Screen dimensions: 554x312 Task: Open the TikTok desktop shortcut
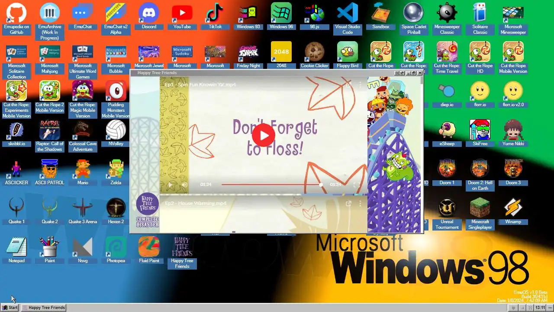tap(215, 16)
